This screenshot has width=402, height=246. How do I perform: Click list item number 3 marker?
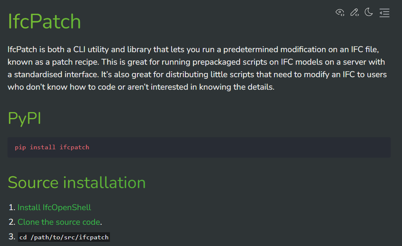point(12,236)
